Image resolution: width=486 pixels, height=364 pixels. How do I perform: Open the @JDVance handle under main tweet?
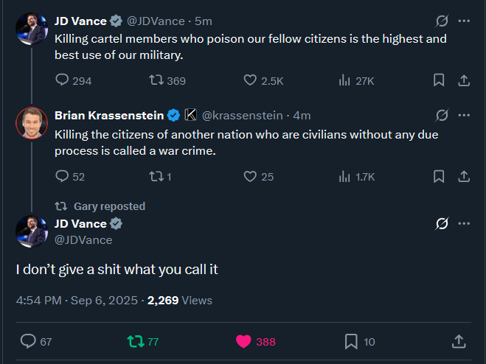pyautogui.click(x=83, y=239)
